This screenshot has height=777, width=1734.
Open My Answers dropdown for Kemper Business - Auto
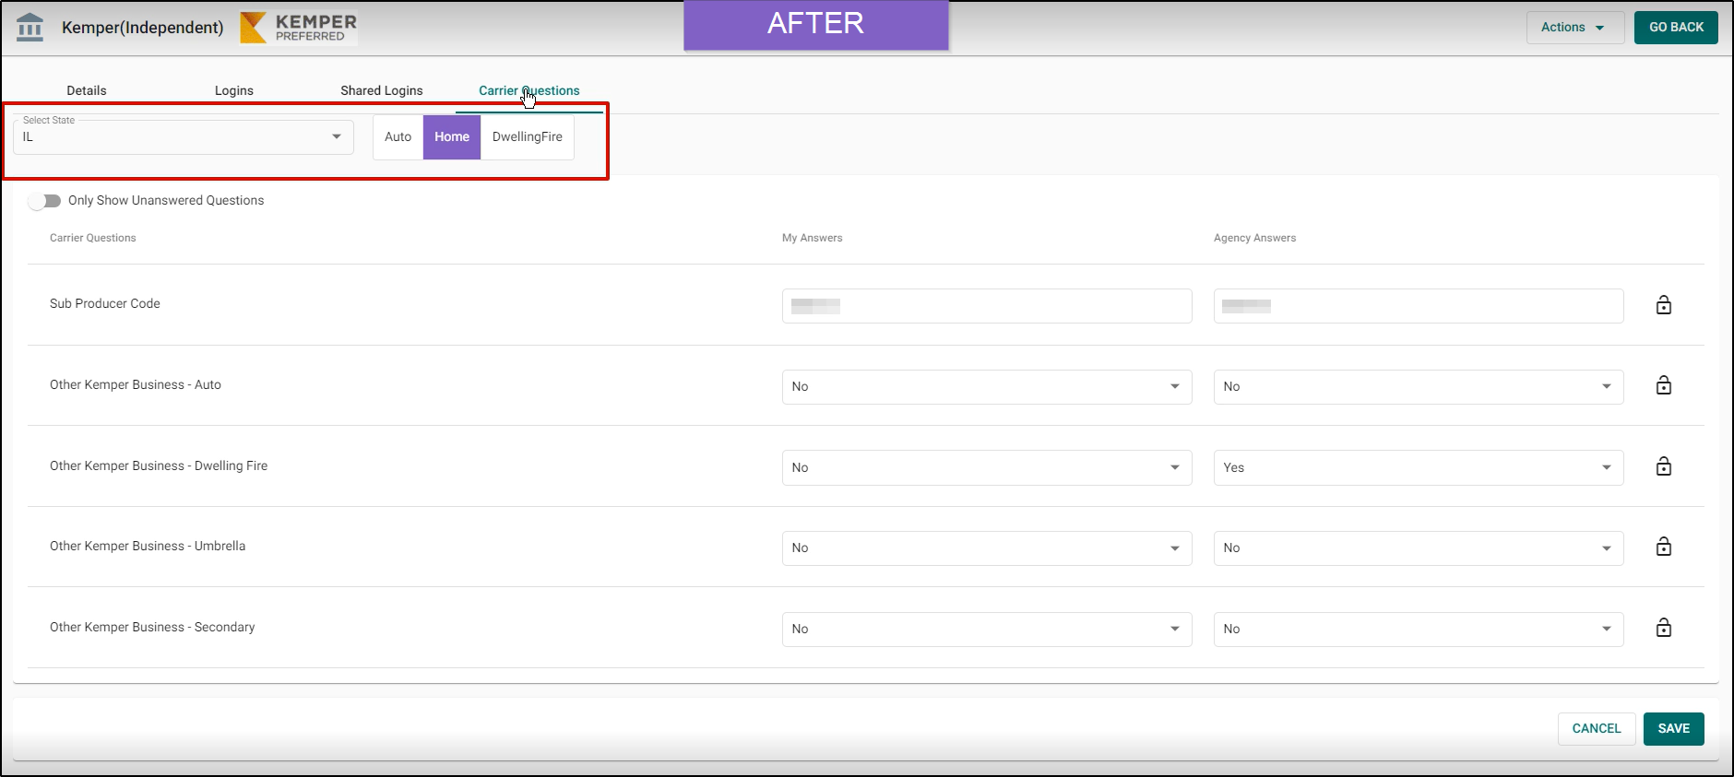click(x=987, y=387)
